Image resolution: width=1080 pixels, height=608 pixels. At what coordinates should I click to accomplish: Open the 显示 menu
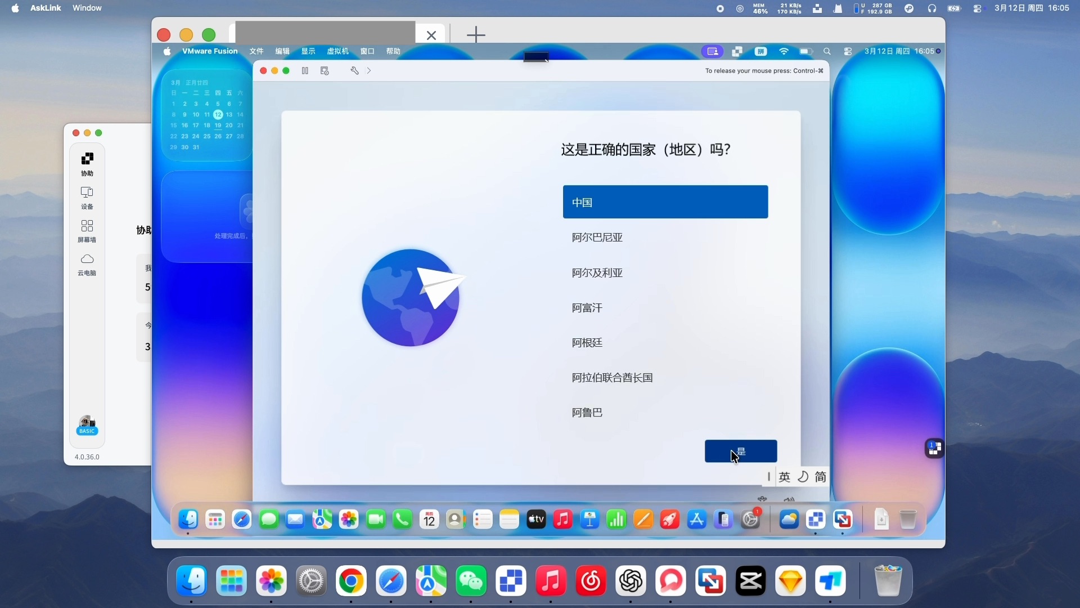[308, 51]
